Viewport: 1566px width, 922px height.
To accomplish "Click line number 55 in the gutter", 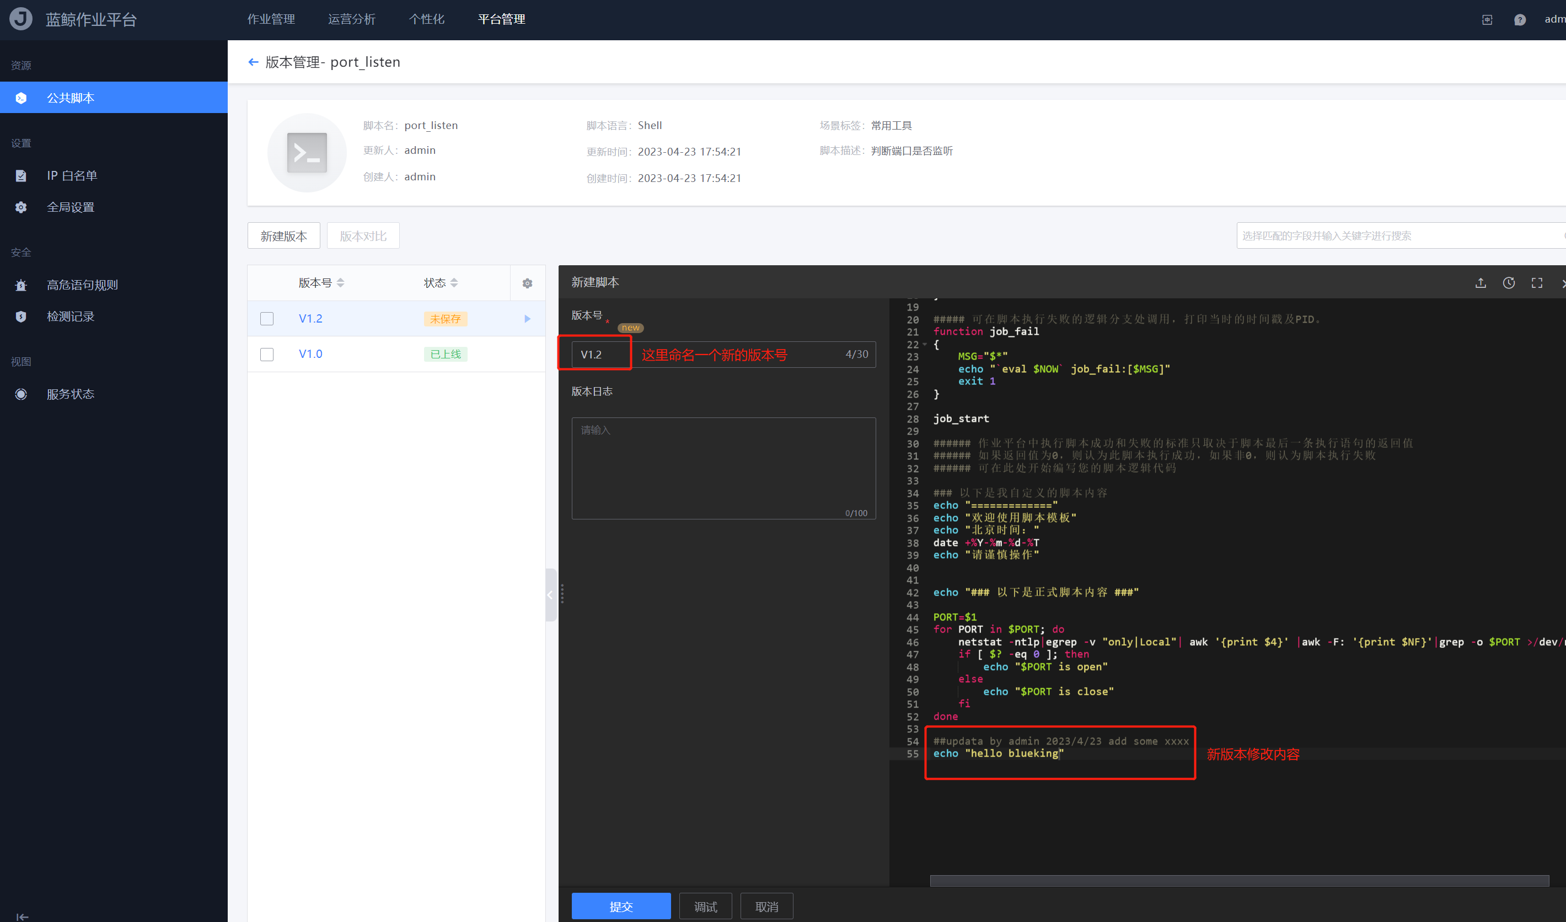I will (912, 754).
